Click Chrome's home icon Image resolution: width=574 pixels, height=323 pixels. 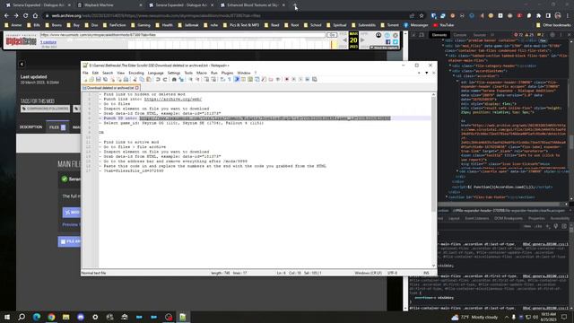point(35,16)
